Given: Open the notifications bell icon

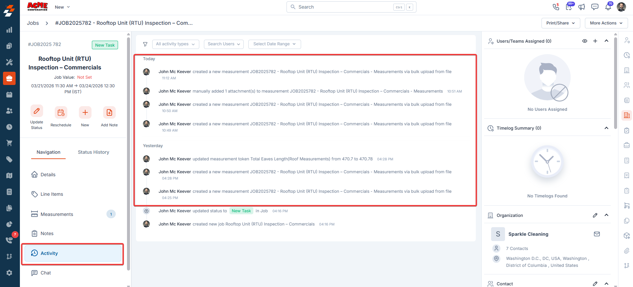Looking at the screenshot, I should click(x=608, y=7).
